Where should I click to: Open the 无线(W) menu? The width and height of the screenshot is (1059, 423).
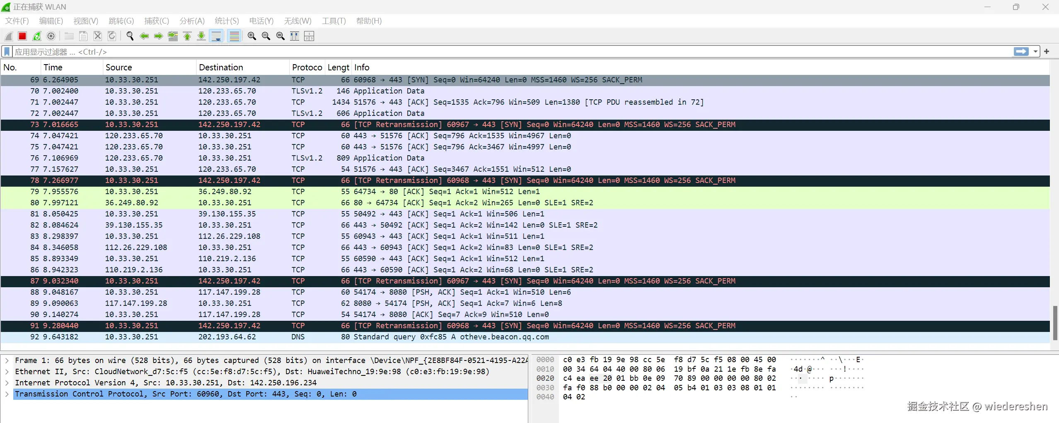pos(297,21)
